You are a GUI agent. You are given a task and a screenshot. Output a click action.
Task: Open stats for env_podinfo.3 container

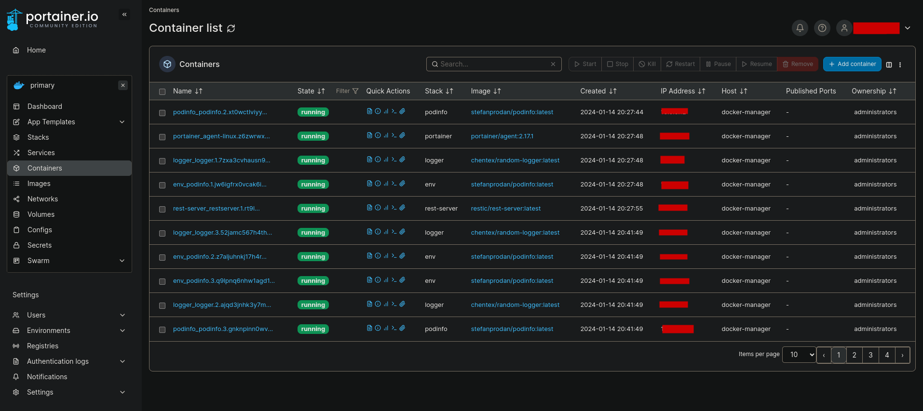[x=386, y=280]
